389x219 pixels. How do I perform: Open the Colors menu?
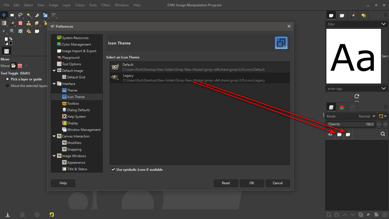tap(80, 5)
